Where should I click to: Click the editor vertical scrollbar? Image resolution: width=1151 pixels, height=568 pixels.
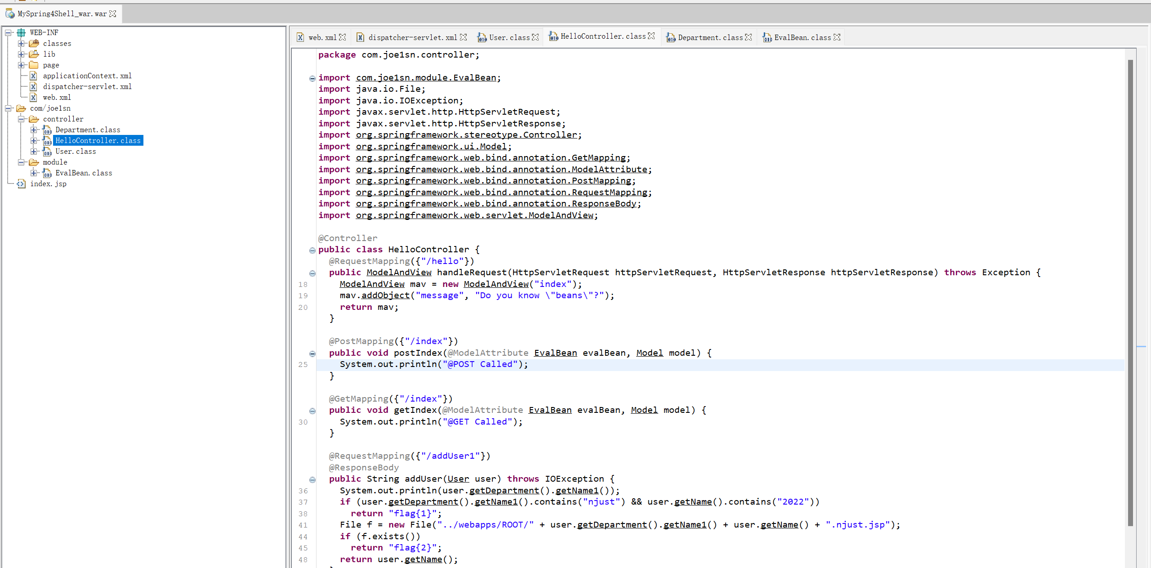pos(1130,292)
